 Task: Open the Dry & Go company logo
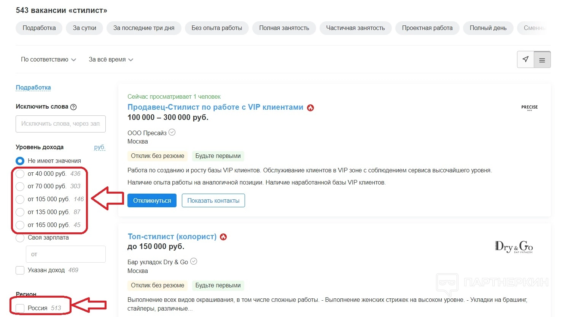click(x=514, y=247)
